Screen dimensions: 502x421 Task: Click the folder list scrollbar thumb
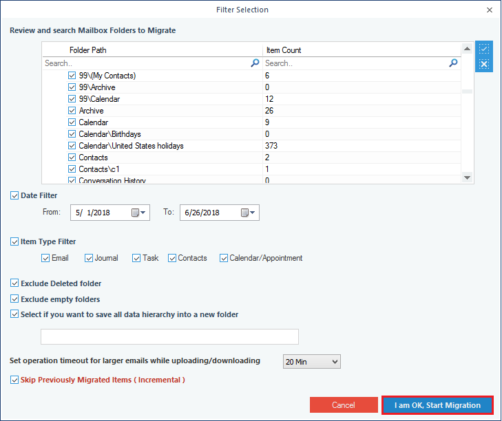[467, 91]
